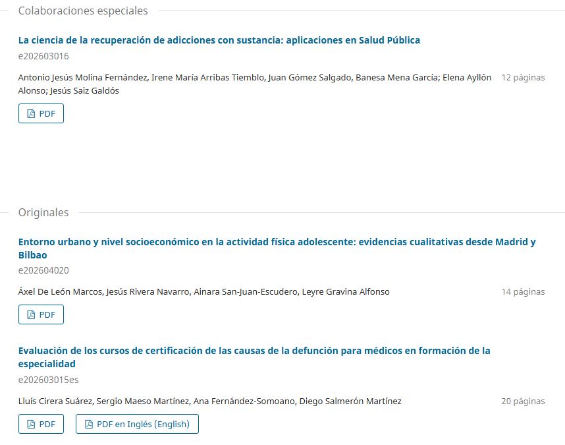
Task: Click the PDF file icon under the adicciones article
Action: [x=31, y=113]
